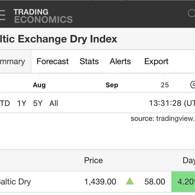This screenshot has width=195, height=195.
Task: Open the hamburger navigation menu
Action: tap(3, 15)
